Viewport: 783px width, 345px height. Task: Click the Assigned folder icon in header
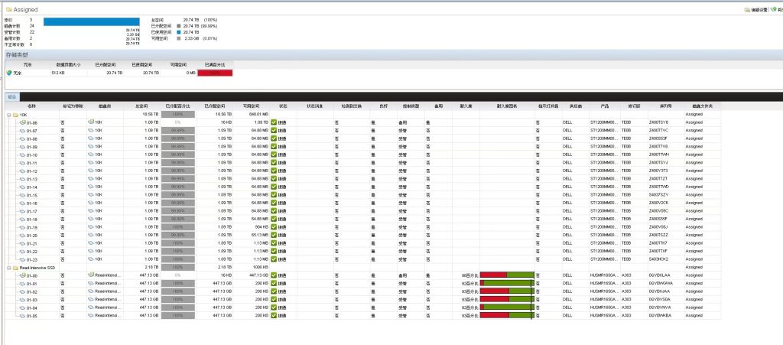click(8, 9)
